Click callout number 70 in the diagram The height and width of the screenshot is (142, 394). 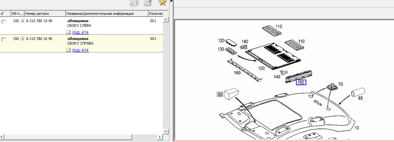[x=340, y=85]
